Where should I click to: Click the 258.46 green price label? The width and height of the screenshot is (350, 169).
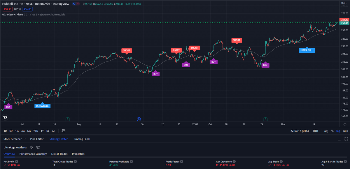point(344,23)
